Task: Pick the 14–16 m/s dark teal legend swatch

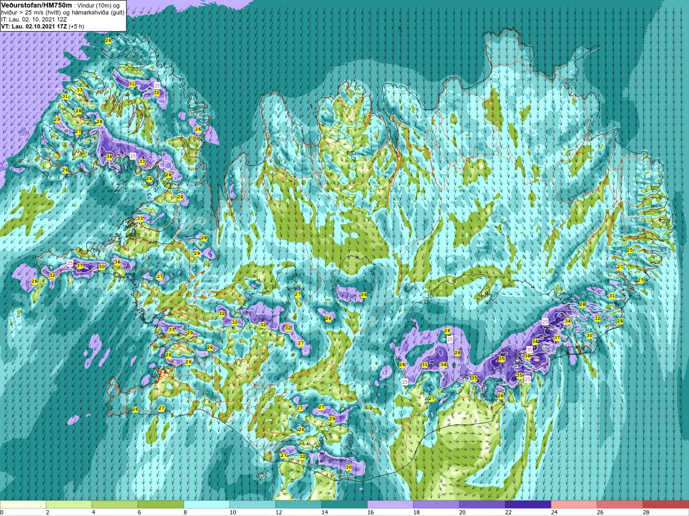Action: click(344, 505)
